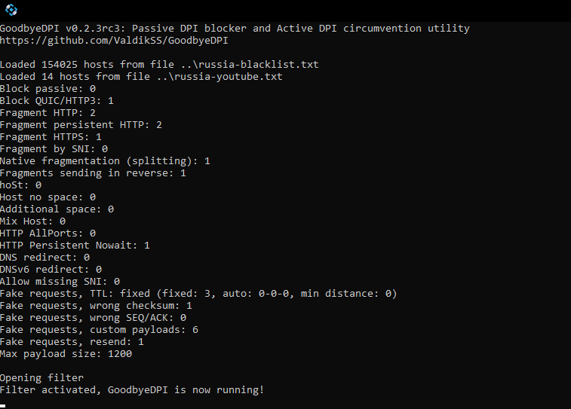
Task: Click the Max payload size: 1200 line
Action: point(66,354)
